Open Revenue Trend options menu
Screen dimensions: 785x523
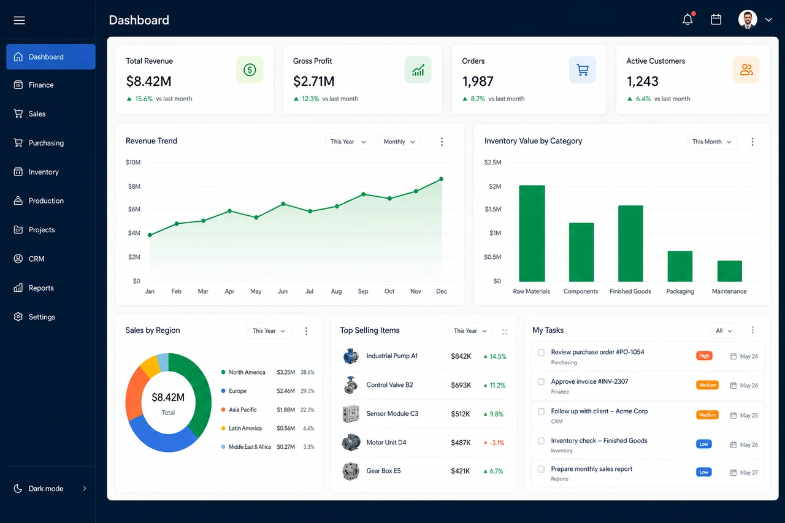(x=442, y=142)
